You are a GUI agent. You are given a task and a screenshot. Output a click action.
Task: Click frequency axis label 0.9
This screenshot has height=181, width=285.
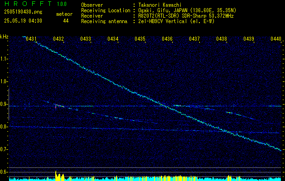4,104
